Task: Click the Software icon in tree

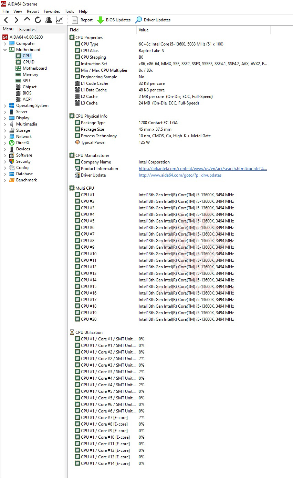Action: tap(12, 155)
